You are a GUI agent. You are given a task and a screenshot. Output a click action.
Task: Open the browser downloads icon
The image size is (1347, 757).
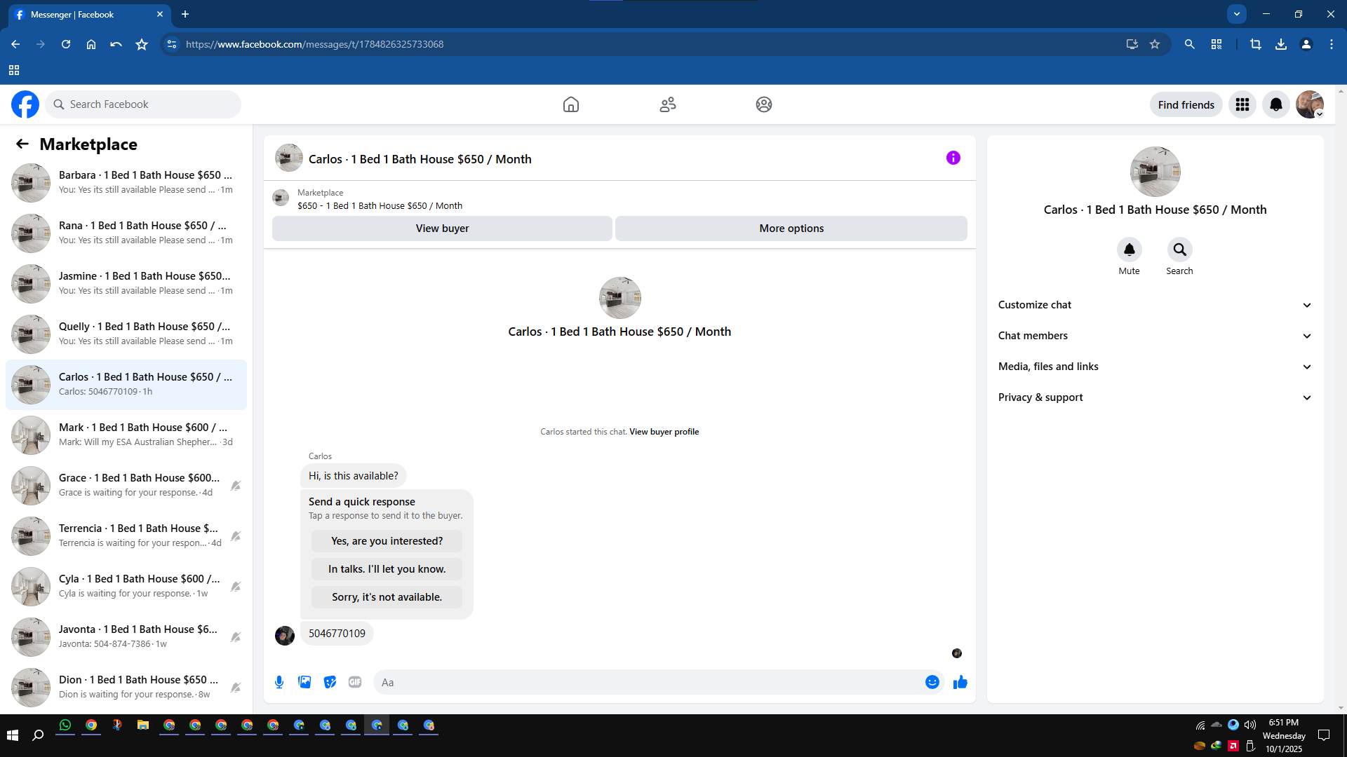pos(1281,44)
